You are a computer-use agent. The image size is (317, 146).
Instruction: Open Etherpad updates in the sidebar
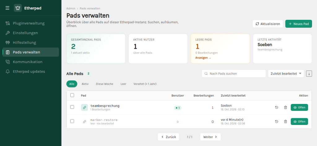(31, 71)
